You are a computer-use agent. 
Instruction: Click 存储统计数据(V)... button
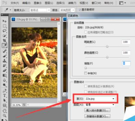pos(97,116)
